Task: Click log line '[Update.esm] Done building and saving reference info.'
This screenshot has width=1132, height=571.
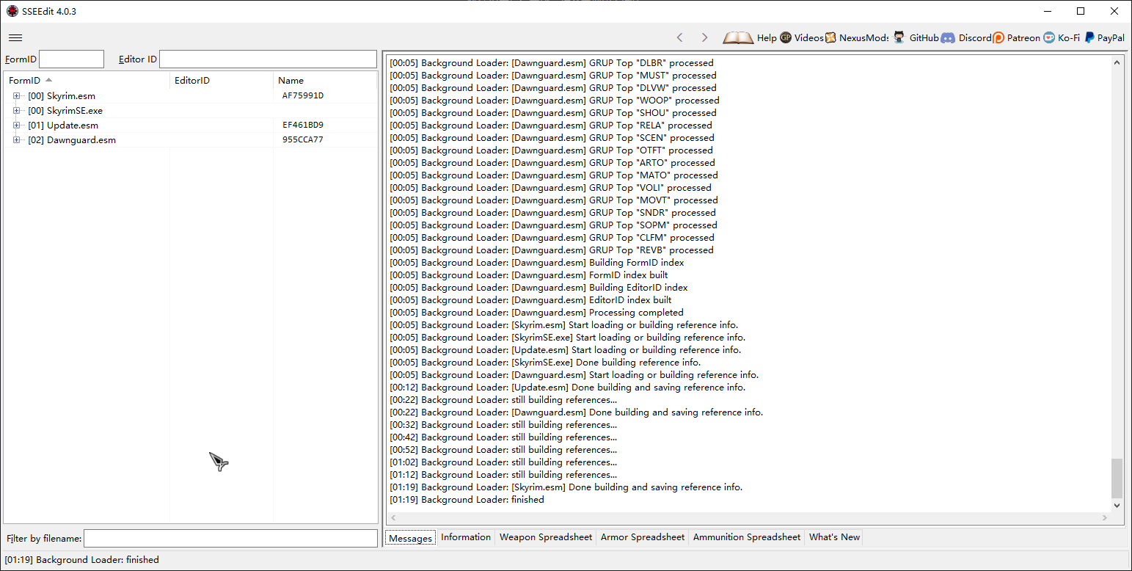Action: coord(567,388)
